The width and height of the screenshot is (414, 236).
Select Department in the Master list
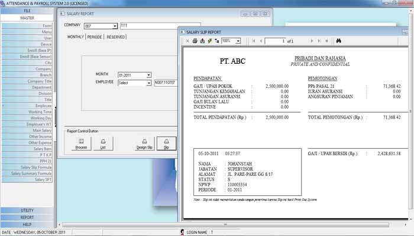click(27, 87)
